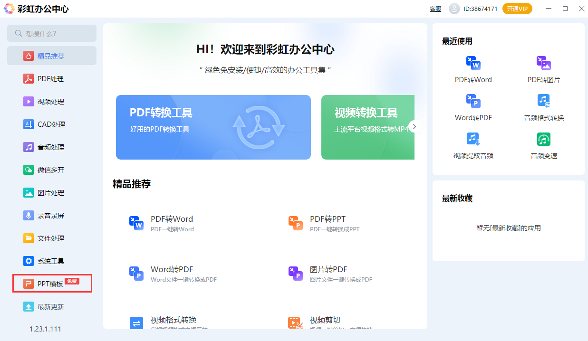Click the upload icon for 最新更新
This screenshot has width=588, height=341.
pos(29,307)
